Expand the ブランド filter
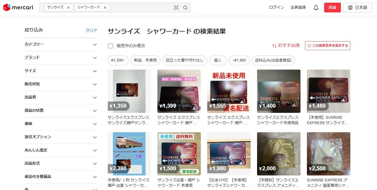The width and height of the screenshot is (377, 190). (x=61, y=58)
